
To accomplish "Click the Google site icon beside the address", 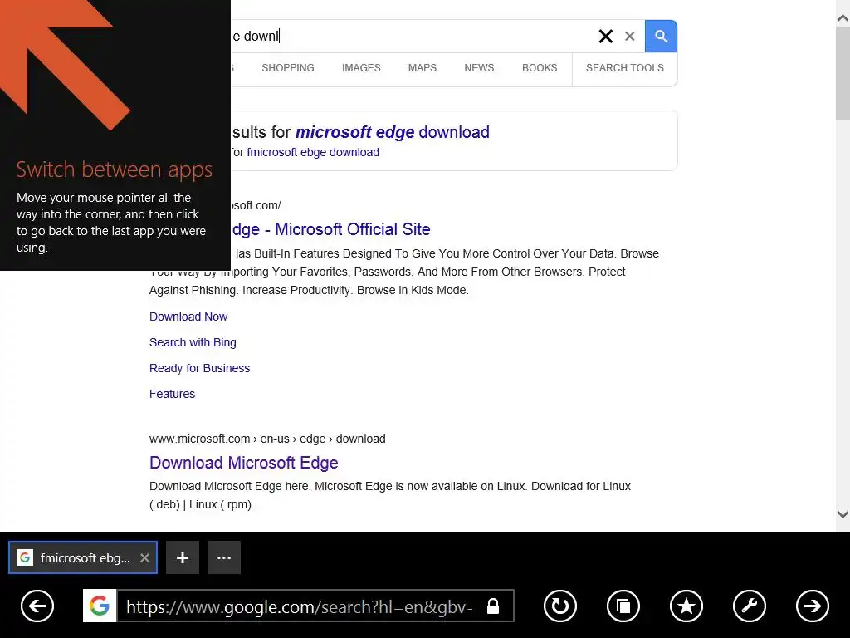I will click(x=100, y=606).
